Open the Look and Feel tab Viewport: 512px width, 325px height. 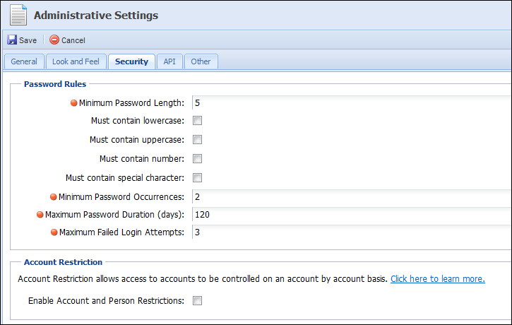(x=76, y=61)
